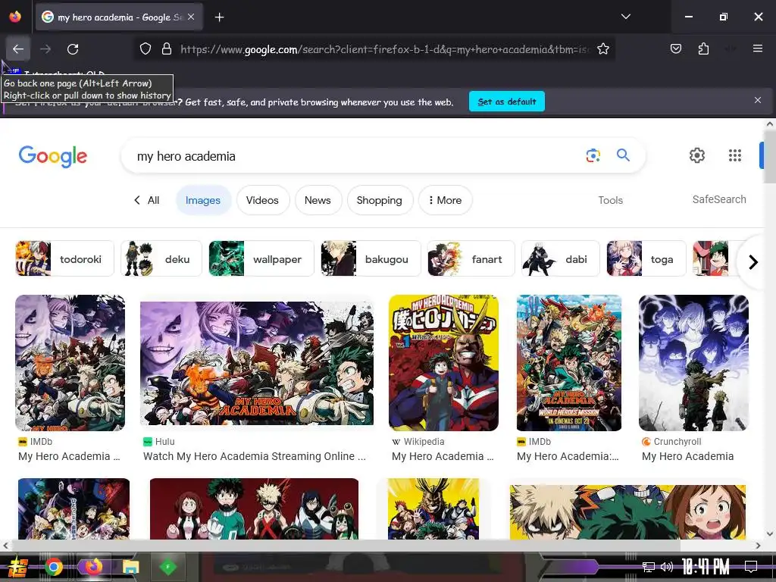This screenshot has height=582, width=776.
Task: Open the Extensions puzzle icon
Action: pyautogui.click(x=703, y=48)
